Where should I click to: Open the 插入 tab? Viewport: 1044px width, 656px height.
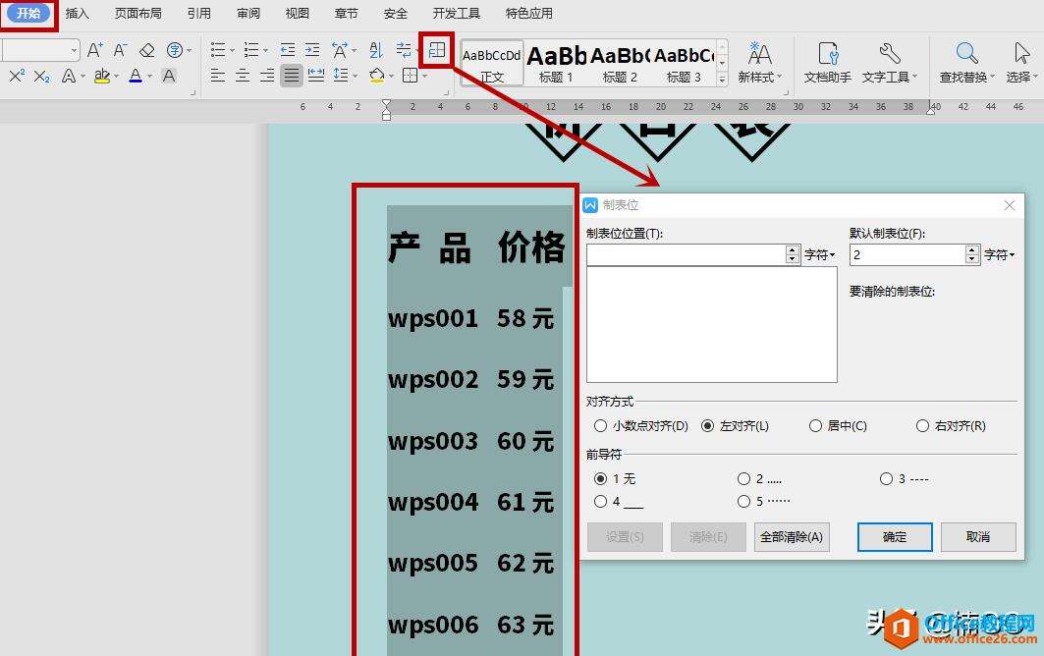tap(77, 14)
